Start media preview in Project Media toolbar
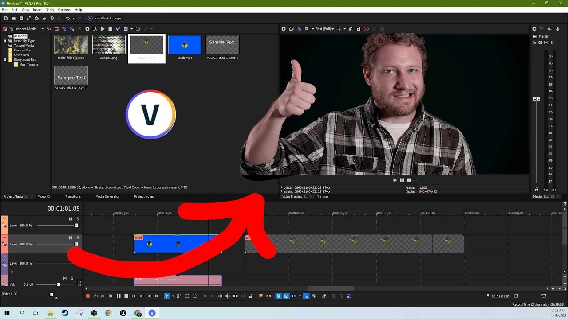This screenshot has height=319, width=568. 103,29
